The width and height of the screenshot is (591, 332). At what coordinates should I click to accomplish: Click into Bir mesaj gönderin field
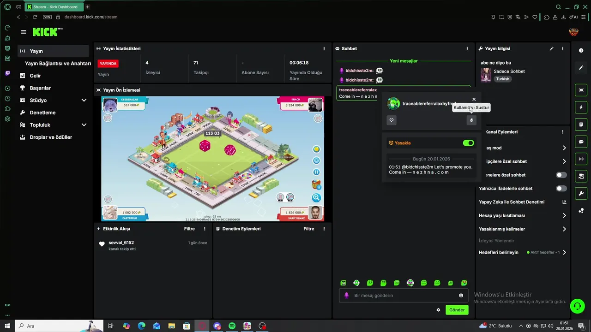[x=404, y=296]
